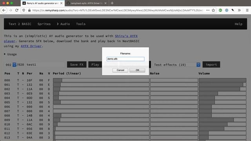Click the Play button

pyautogui.click(x=95, y=65)
